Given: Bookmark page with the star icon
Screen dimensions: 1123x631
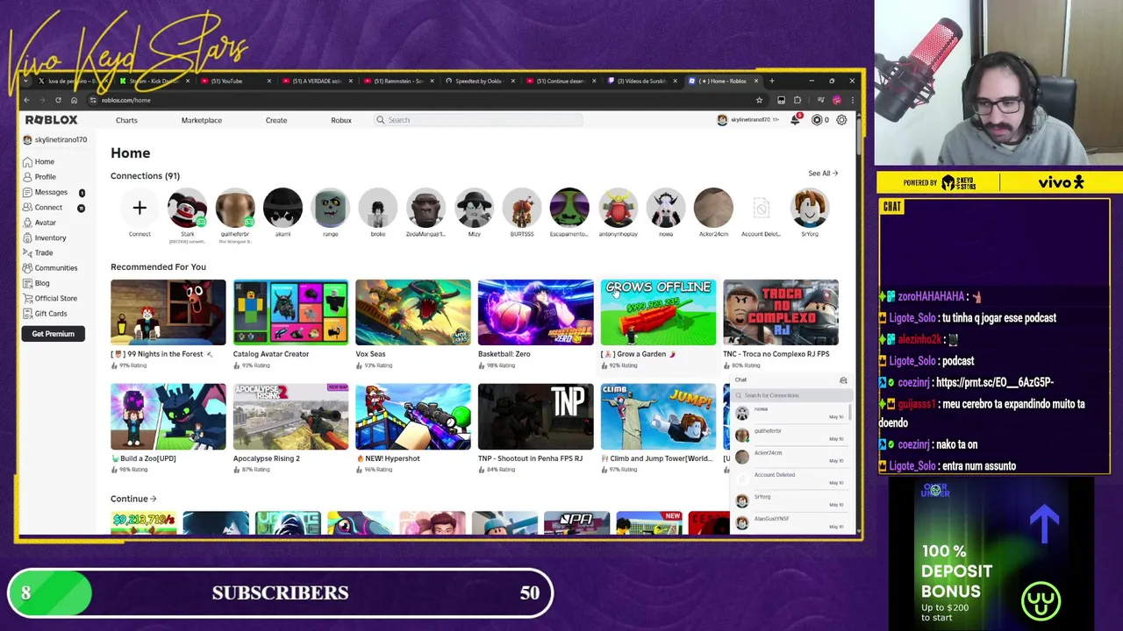Looking at the screenshot, I should [x=759, y=100].
